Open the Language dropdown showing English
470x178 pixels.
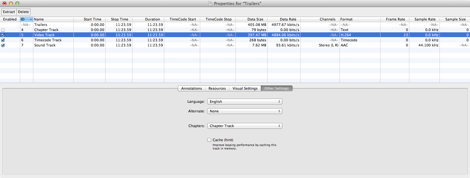(245, 101)
